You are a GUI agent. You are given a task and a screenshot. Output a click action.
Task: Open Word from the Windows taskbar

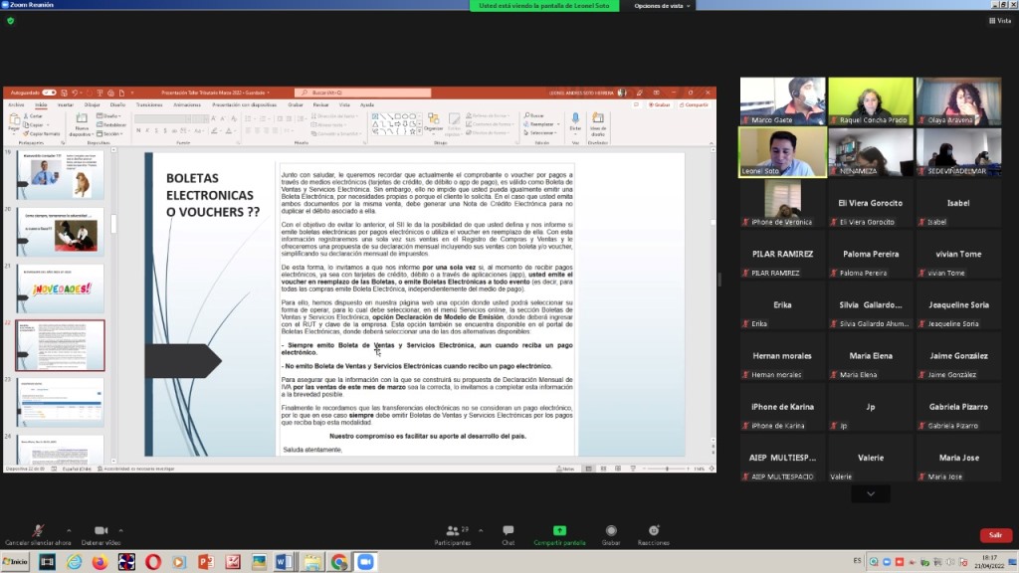pos(284,562)
